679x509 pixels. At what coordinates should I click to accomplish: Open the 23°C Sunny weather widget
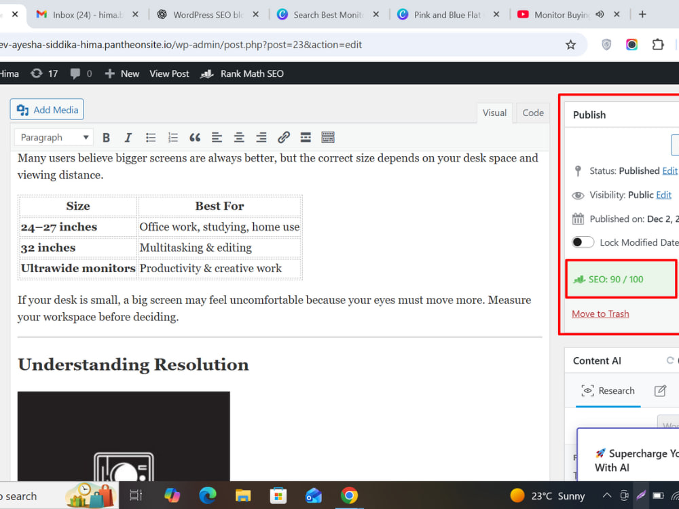(547, 495)
